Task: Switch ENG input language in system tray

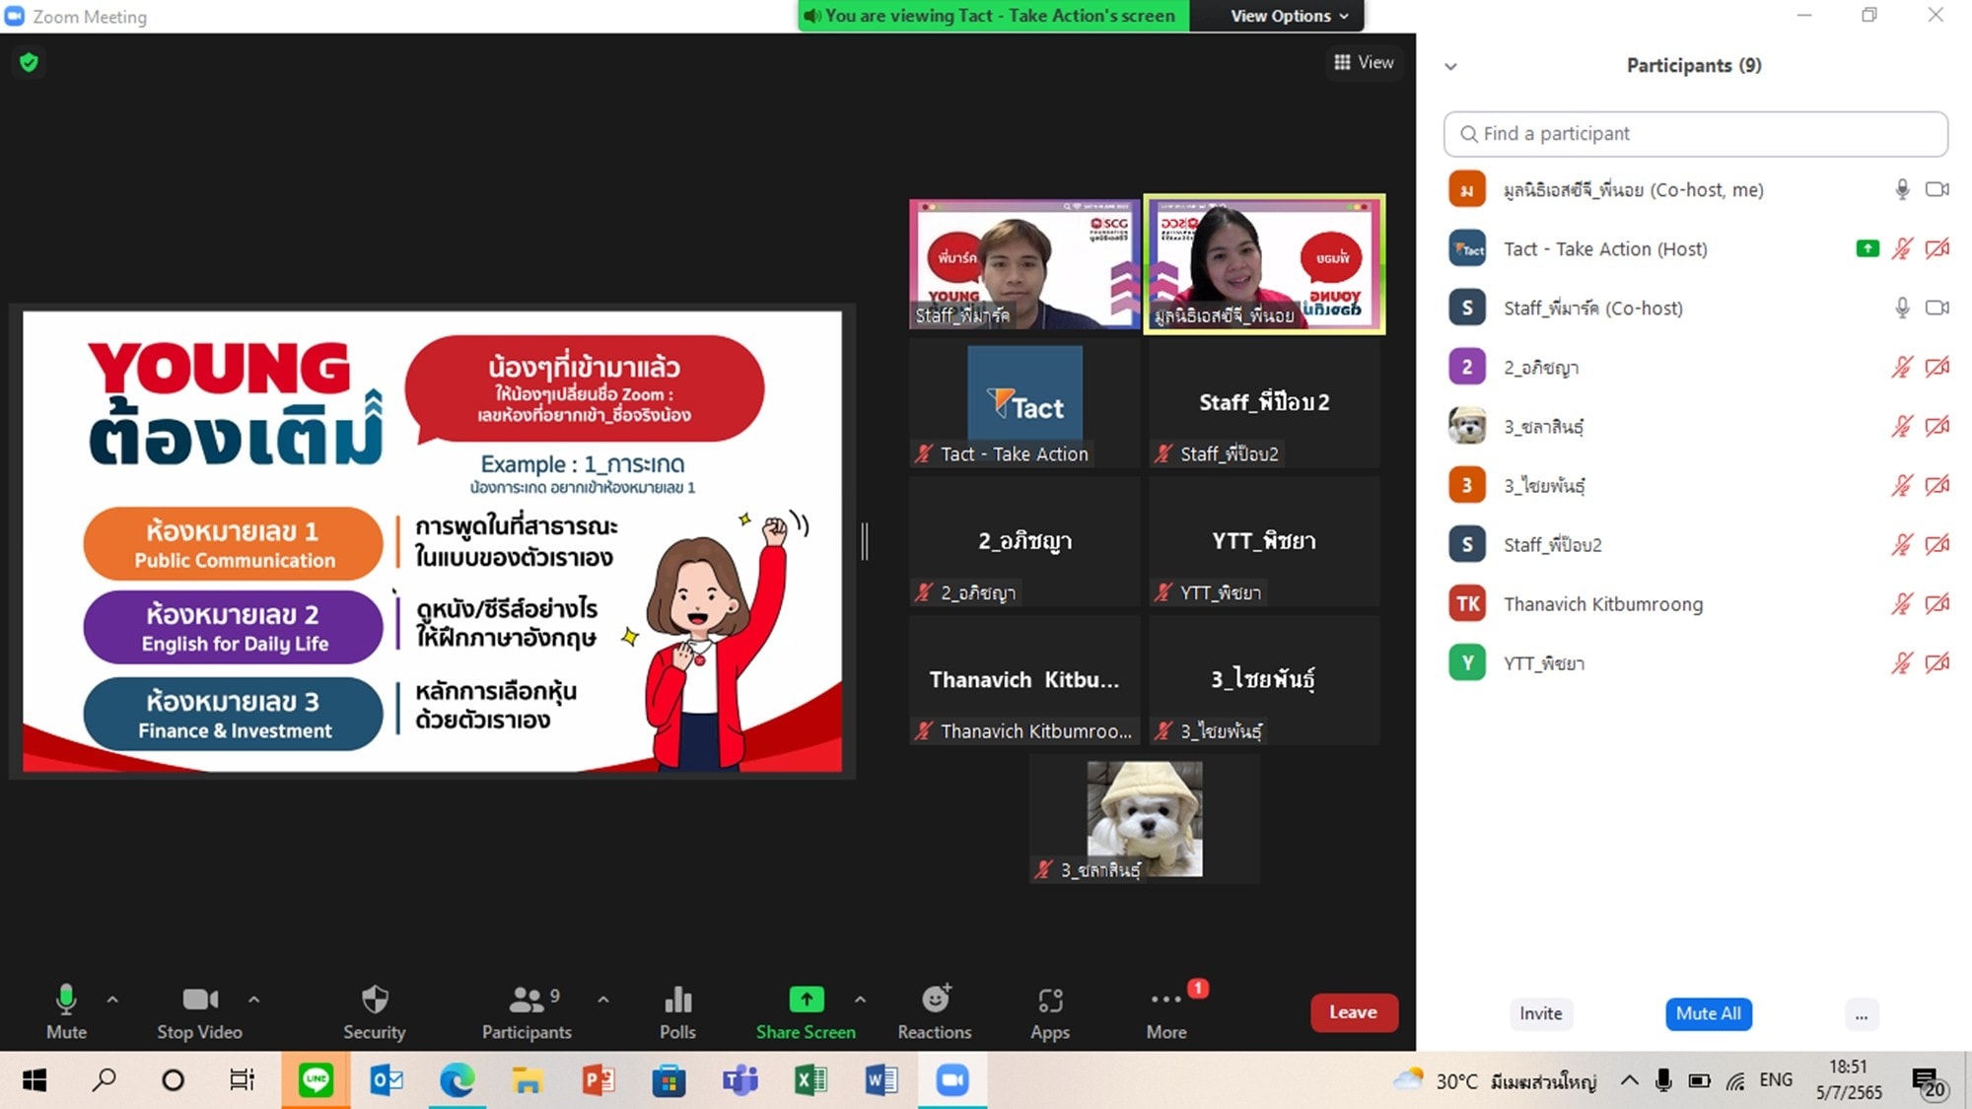Action: (1776, 1080)
